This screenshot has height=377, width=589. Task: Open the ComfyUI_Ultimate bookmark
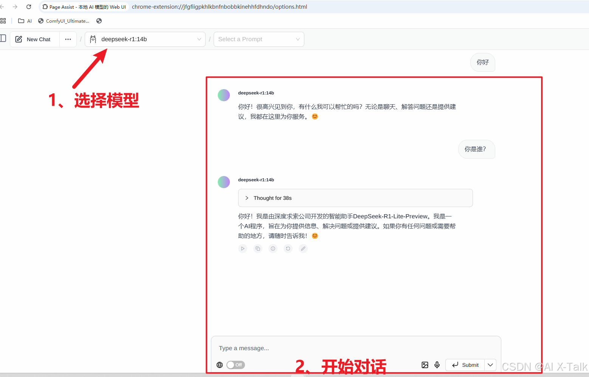coord(64,21)
